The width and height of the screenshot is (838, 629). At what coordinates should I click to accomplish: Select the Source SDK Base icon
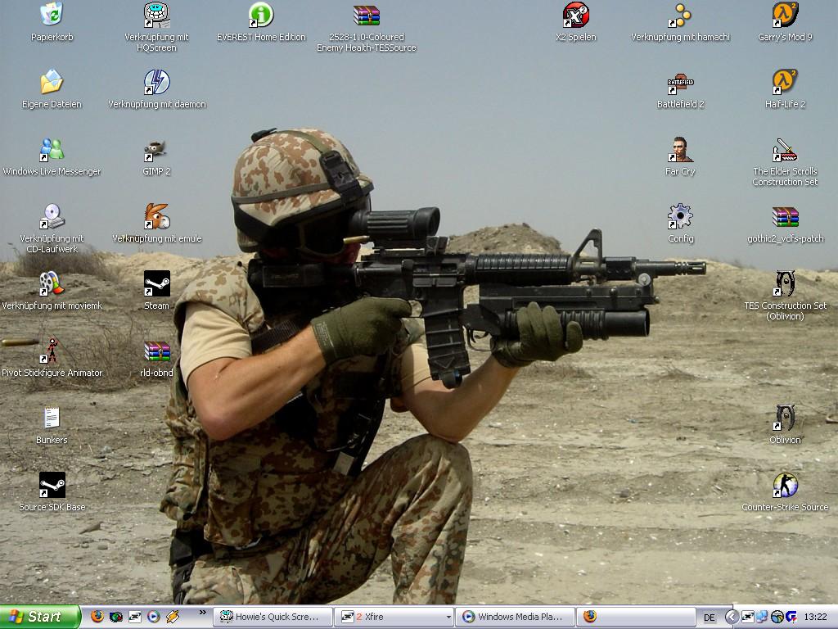[52, 486]
